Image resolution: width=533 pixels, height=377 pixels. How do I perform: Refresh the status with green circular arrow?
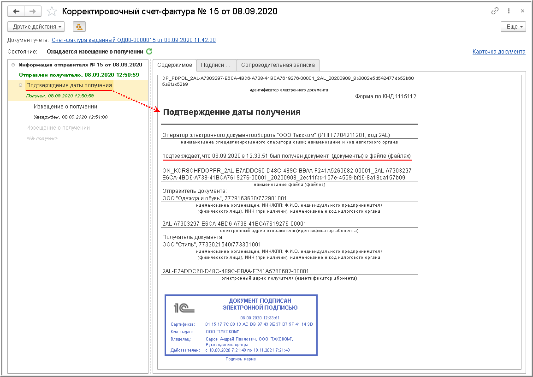[x=149, y=51]
